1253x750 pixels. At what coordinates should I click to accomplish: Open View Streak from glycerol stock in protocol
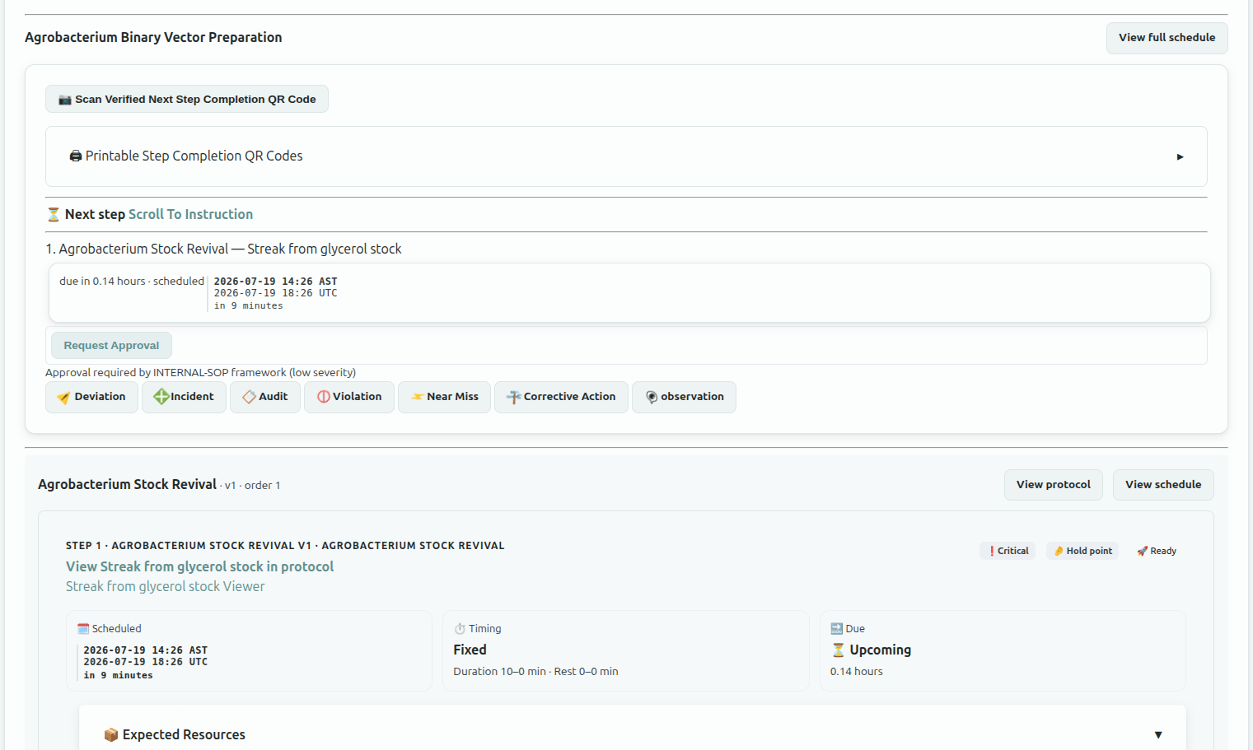click(199, 566)
